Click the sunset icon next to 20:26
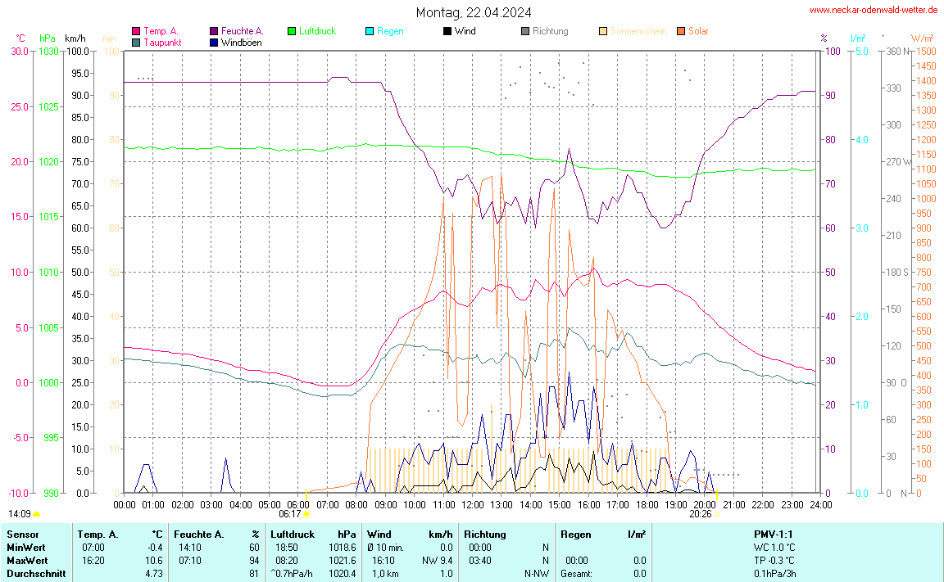This screenshot has width=944, height=582. pos(716,514)
